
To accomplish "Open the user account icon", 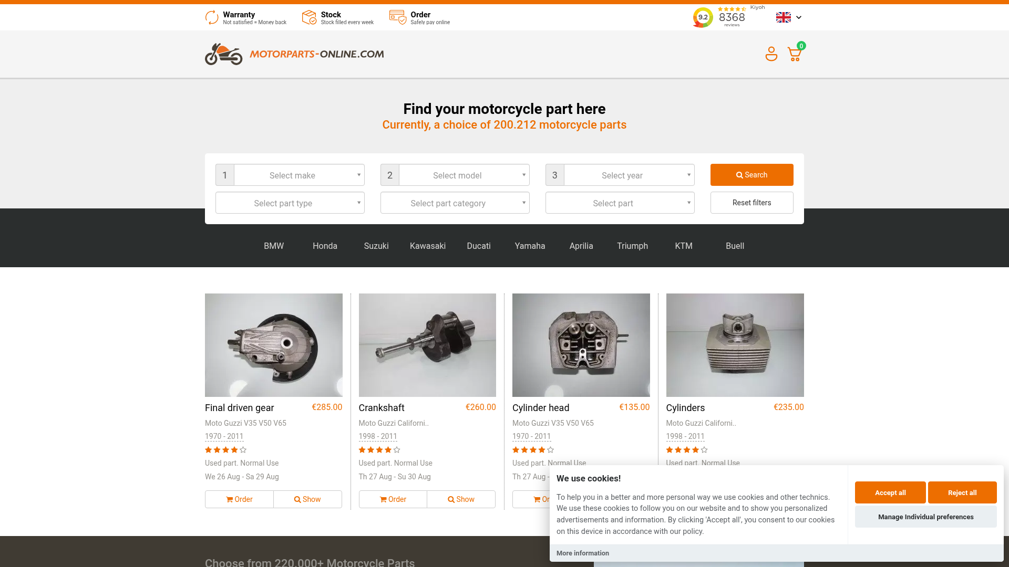I will [771, 54].
